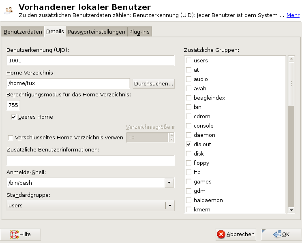Check the cdrom group checkbox
Image resolution: width=302 pixels, height=243 pixels.
[188, 117]
